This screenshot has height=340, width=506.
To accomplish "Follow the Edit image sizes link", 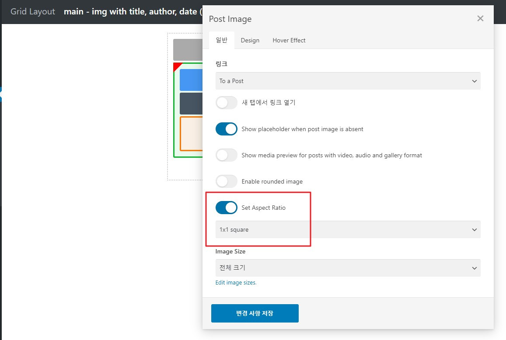I will [236, 283].
